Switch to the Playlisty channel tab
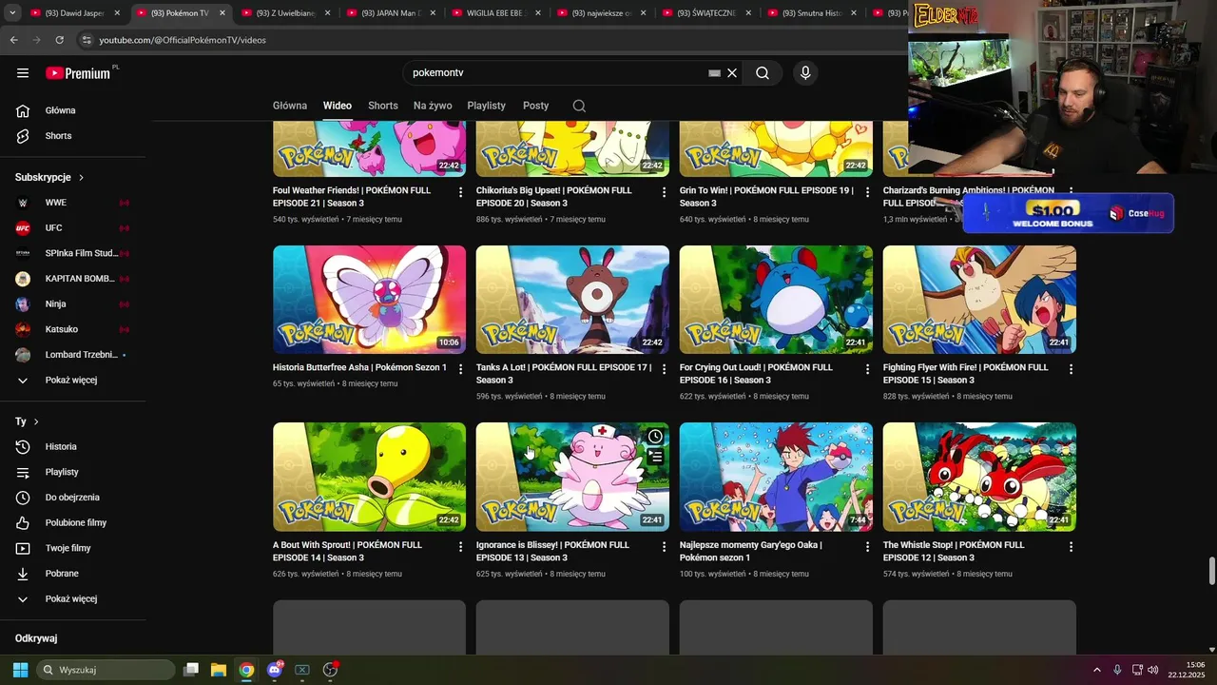This screenshot has width=1217, height=685. click(x=487, y=106)
